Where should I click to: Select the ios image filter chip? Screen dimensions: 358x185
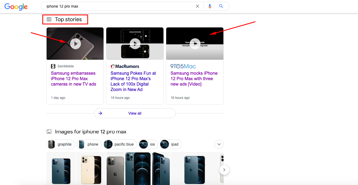click(148, 144)
